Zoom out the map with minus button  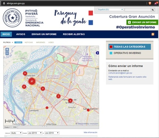pos(7,53)
